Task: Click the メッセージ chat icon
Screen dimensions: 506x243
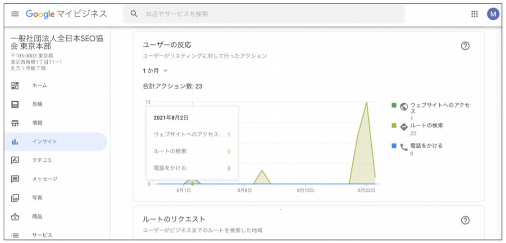Action: tap(15, 179)
